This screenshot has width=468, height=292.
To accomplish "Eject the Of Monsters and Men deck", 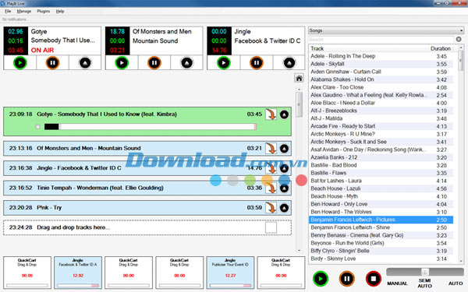I will point(187,63).
